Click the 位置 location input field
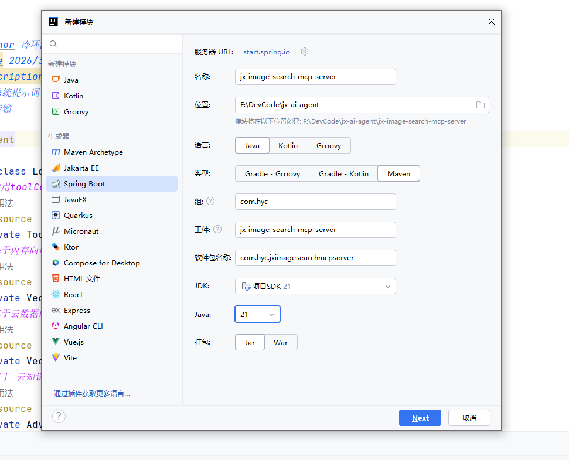Viewport: 569px width, 460px height. click(362, 105)
